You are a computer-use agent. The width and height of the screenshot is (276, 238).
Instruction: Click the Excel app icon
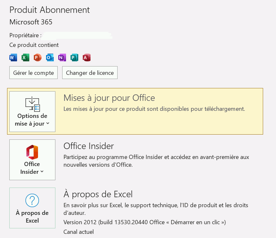pyautogui.click(x=25, y=57)
